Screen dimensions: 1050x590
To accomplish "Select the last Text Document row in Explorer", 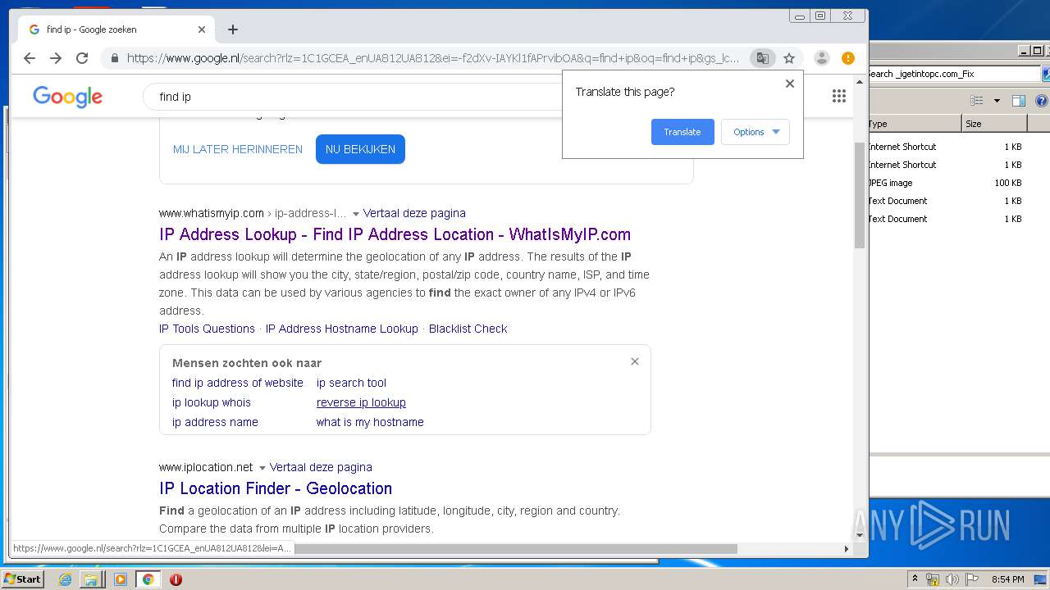I will click(x=945, y=219).
